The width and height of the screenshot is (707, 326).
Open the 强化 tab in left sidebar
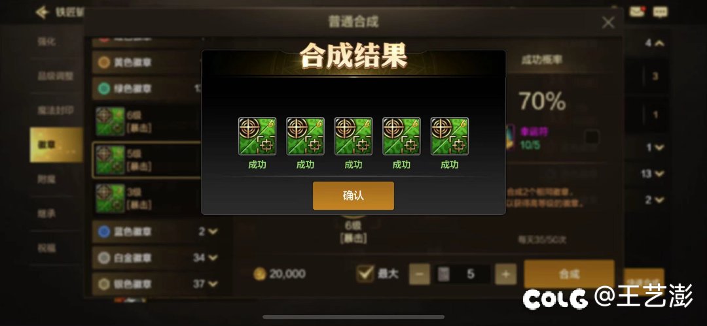pos(47,41)
